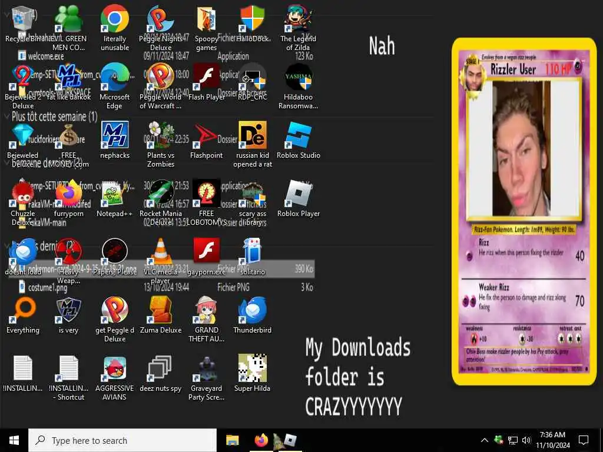The image size is (603, 452).
Task: Open Rocket Mania Deluxe icon
Action: 161,194
